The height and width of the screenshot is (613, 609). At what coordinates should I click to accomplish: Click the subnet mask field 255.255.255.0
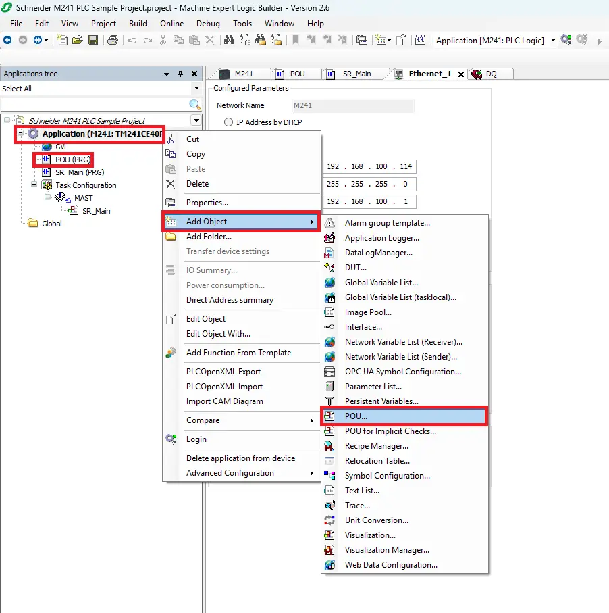369,184
